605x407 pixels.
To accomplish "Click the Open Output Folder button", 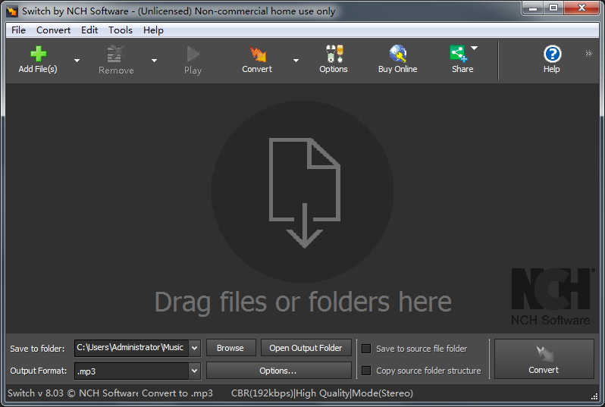I will [x=306, y=348].
